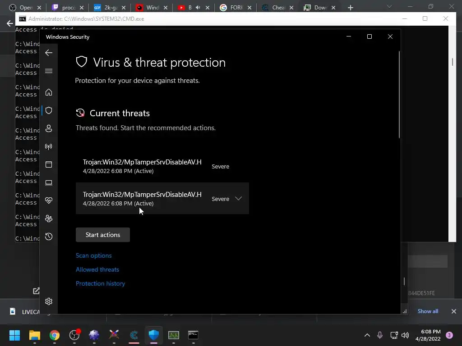Open Scan options link
The image size is (462, 346).
click(x=94, y=256)
